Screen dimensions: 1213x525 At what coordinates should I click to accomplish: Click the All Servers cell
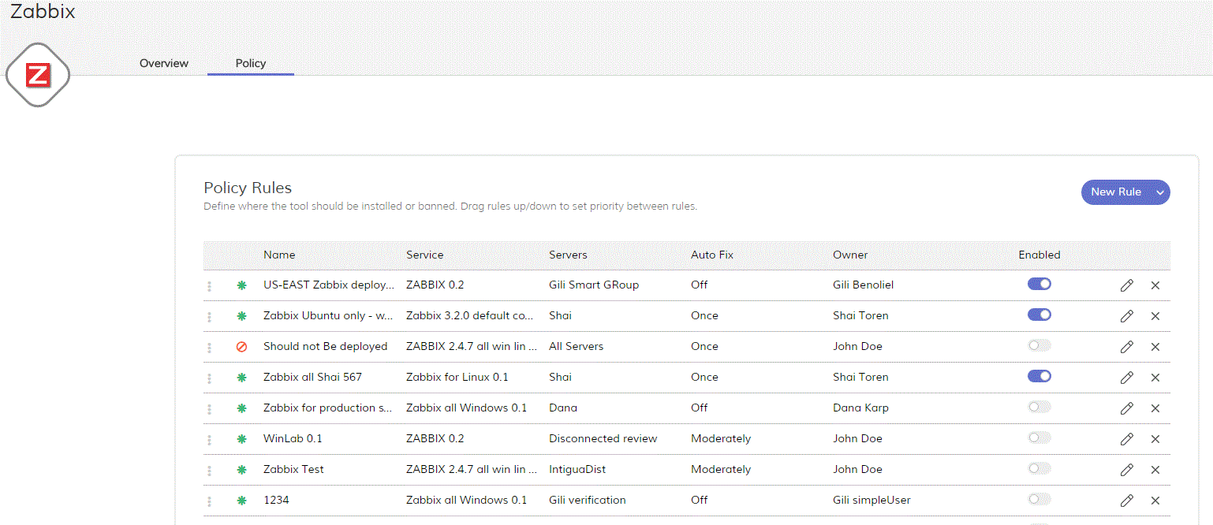[x=576, y=346]
